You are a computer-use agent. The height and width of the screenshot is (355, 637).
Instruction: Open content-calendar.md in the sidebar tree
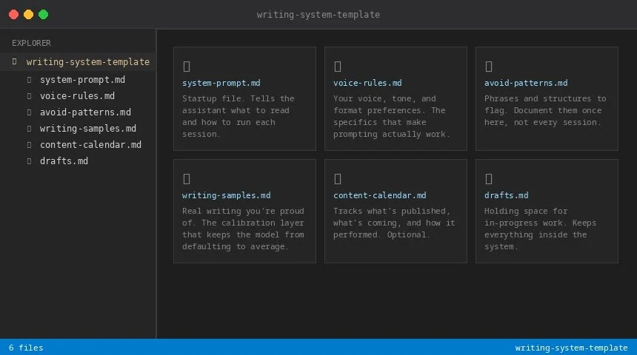pyautogui.click(x=90, y=145)
